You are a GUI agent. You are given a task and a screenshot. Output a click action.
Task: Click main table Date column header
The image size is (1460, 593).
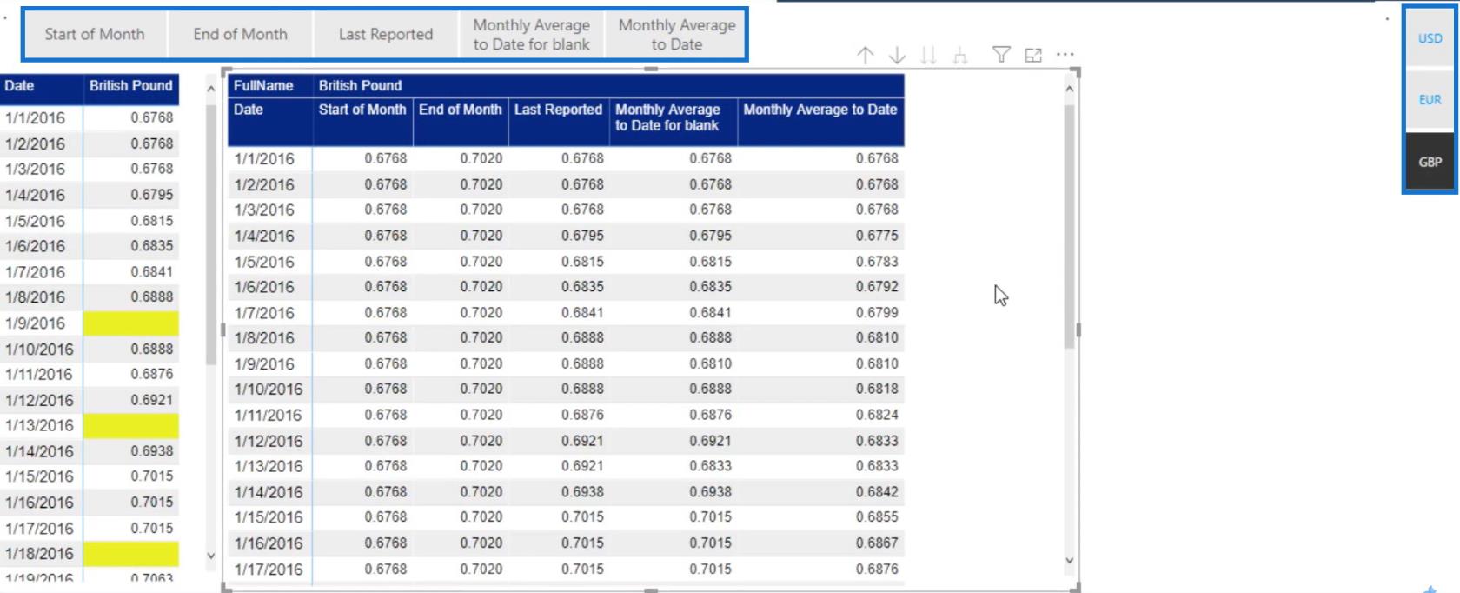tap(249, 110)
